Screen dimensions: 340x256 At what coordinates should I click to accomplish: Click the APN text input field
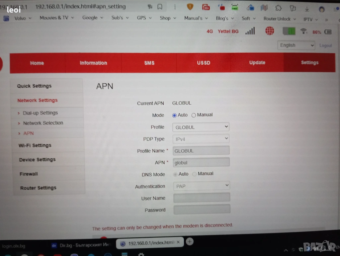tap(201, 162)
